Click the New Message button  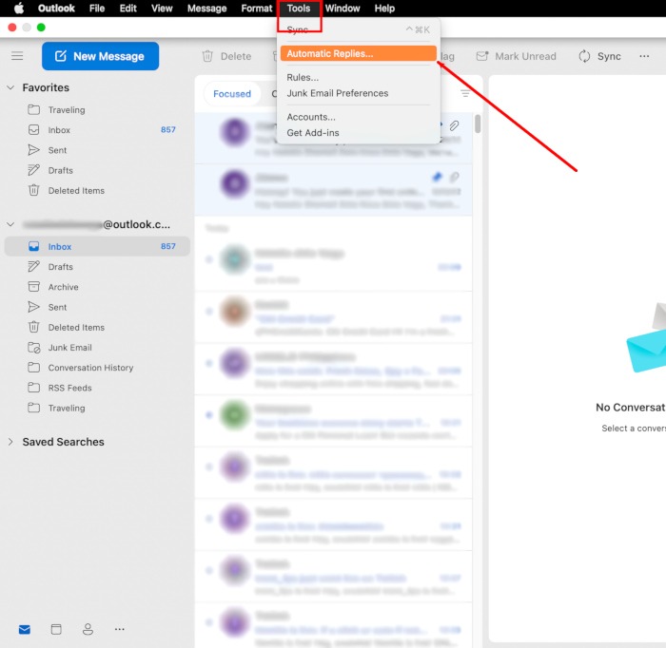click(100, 56)
